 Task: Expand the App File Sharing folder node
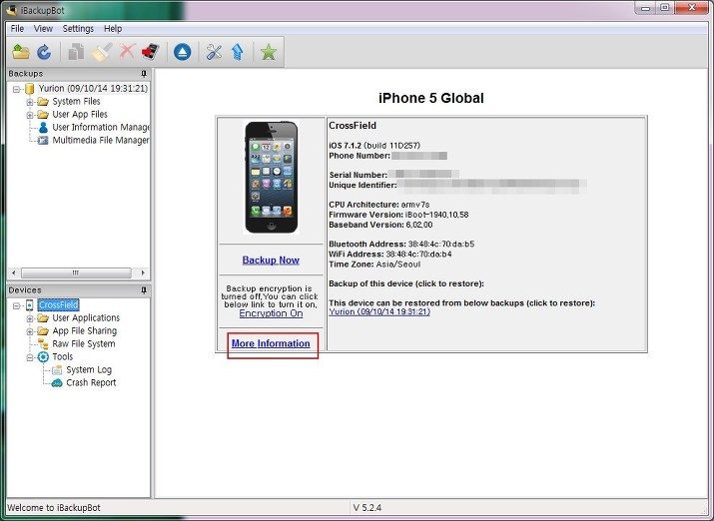(30, 331)
